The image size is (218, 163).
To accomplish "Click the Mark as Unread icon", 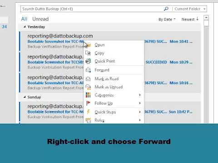I will 88,87.
